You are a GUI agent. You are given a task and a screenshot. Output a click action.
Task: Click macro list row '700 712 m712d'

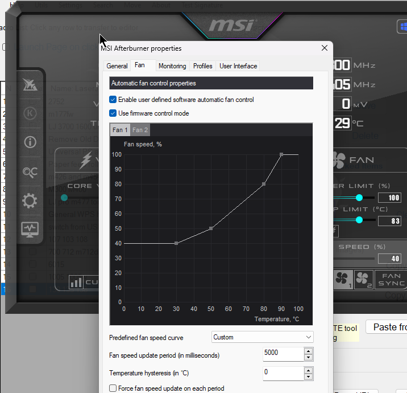pyautogui.click(x=73, y=252)
